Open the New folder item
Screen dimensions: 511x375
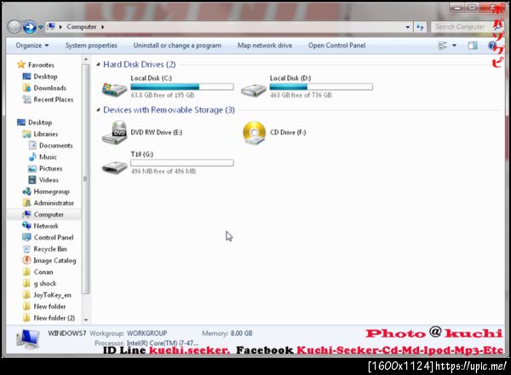coord(44,307)
